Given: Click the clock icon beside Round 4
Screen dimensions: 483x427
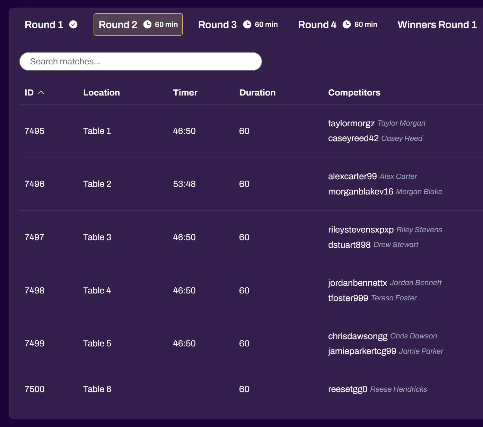Looking at the screenshot, I should [x=346, y=25].
